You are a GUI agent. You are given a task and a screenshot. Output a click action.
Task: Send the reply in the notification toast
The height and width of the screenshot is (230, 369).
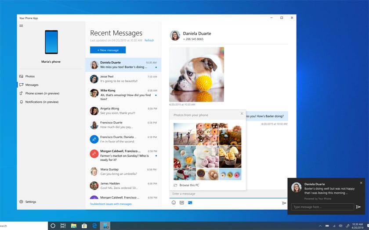coord(358,207)
